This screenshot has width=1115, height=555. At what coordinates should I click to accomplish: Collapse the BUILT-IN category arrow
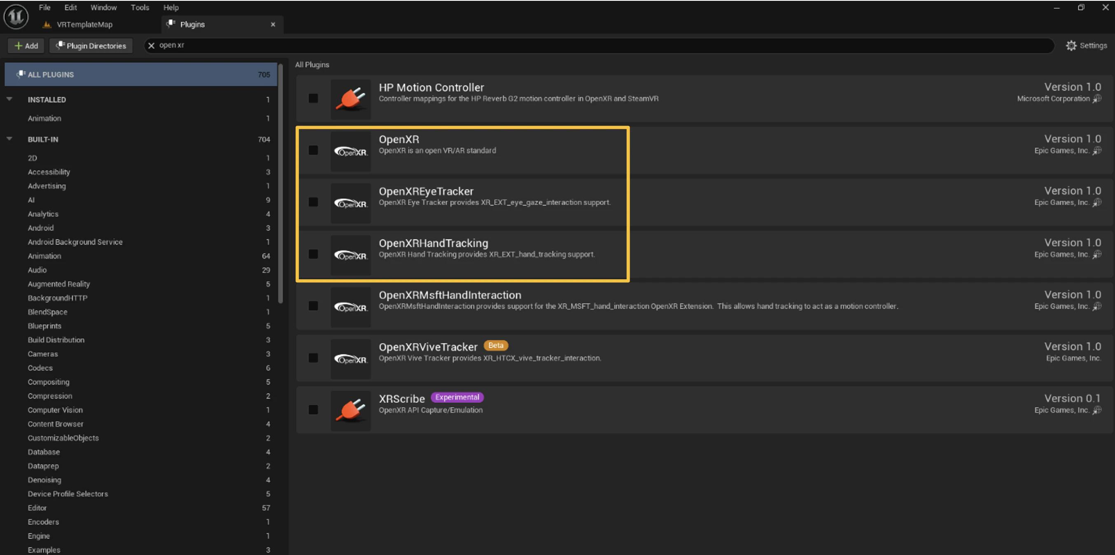9,139
